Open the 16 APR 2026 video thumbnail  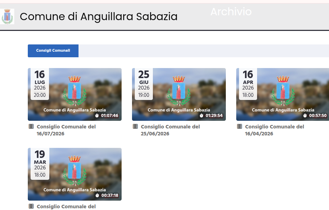coord(283,94)
